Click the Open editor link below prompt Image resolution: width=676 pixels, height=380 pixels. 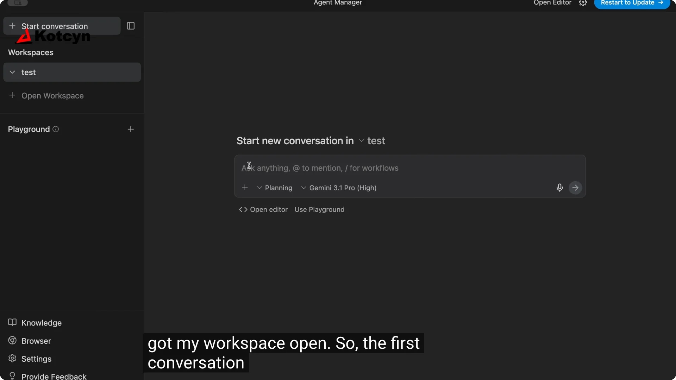(263, 210)
